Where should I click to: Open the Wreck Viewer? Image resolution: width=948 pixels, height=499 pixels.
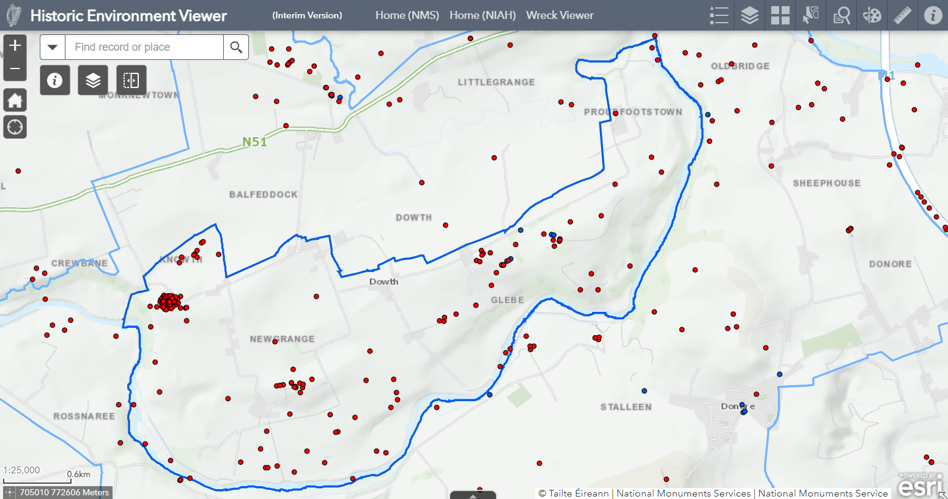pos(560,15)
